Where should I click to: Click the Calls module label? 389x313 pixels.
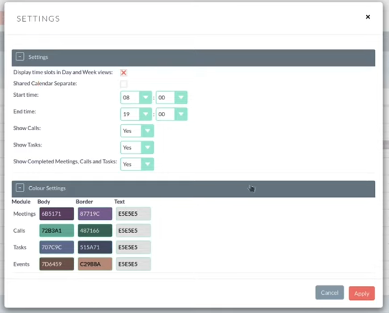point(19,230)
